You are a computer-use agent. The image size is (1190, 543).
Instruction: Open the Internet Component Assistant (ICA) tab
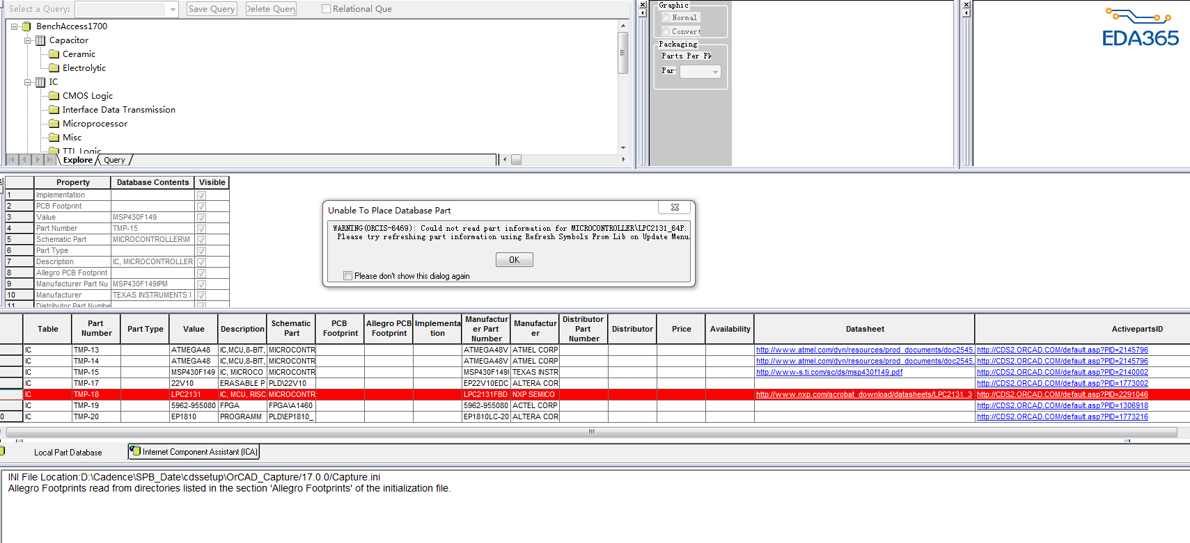tap(194, 452)
